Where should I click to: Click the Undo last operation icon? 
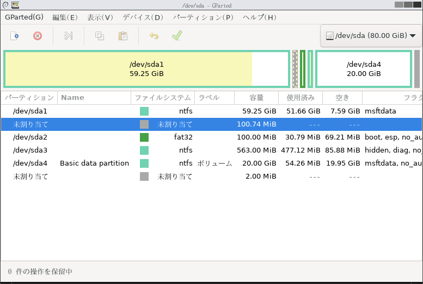pyautogui.click(x=154, y=36)
